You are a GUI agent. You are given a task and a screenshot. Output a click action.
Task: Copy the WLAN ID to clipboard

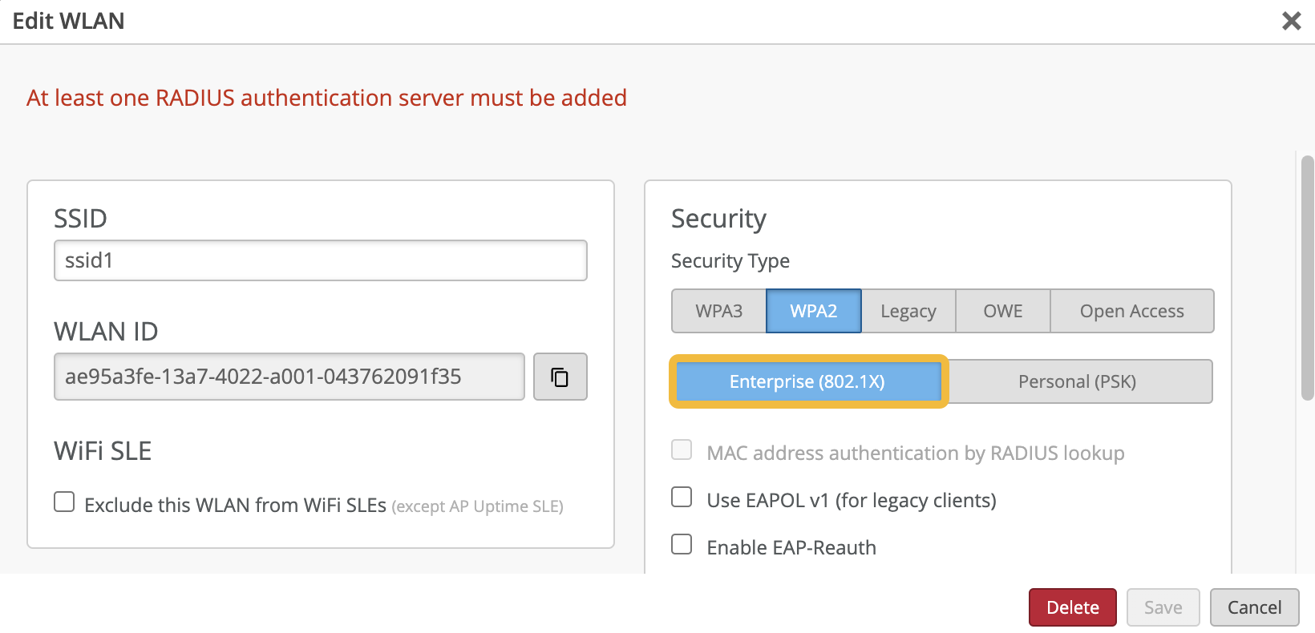point(560,377)
